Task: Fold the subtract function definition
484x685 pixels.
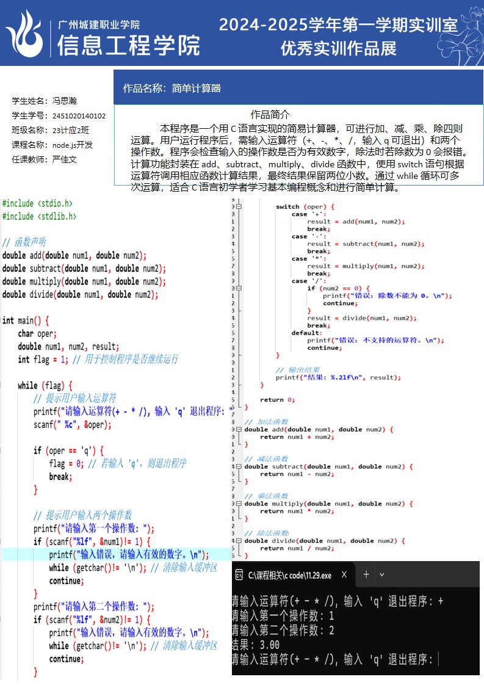Action: click(239, 466)
